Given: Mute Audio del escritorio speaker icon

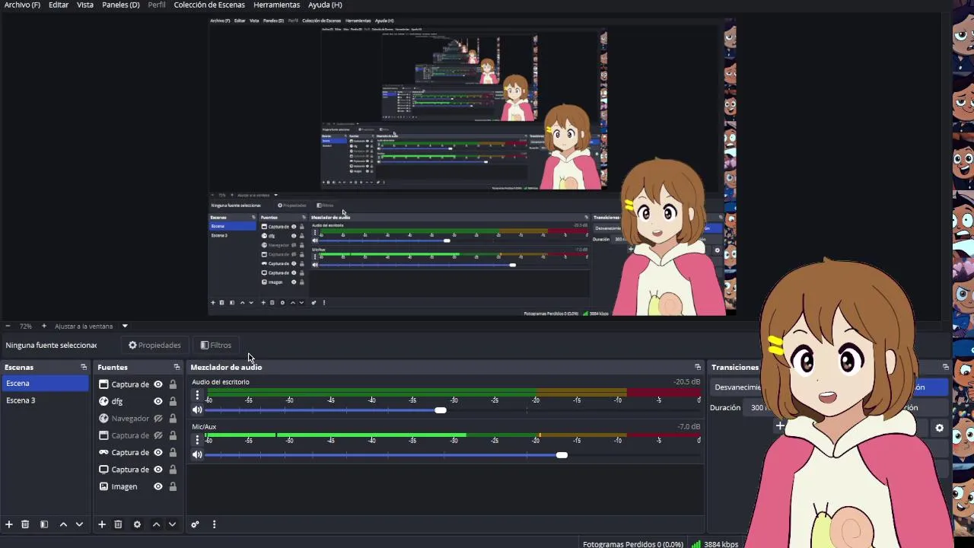Looking at the screenshot, I should coord(197,410).
